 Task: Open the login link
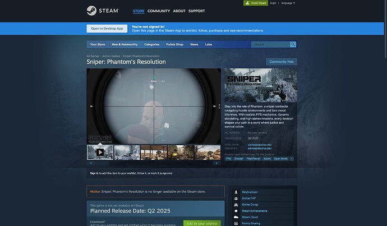click(273, 3)
